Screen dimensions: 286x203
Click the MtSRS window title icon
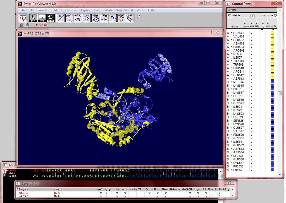pos(20,34)
